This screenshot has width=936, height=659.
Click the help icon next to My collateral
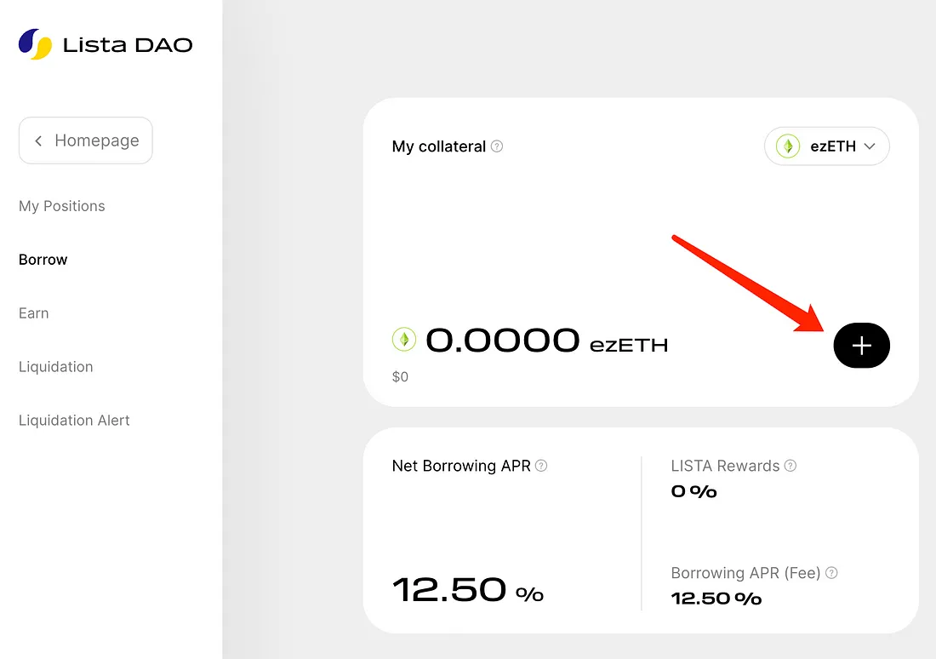(x=497, y=146)
